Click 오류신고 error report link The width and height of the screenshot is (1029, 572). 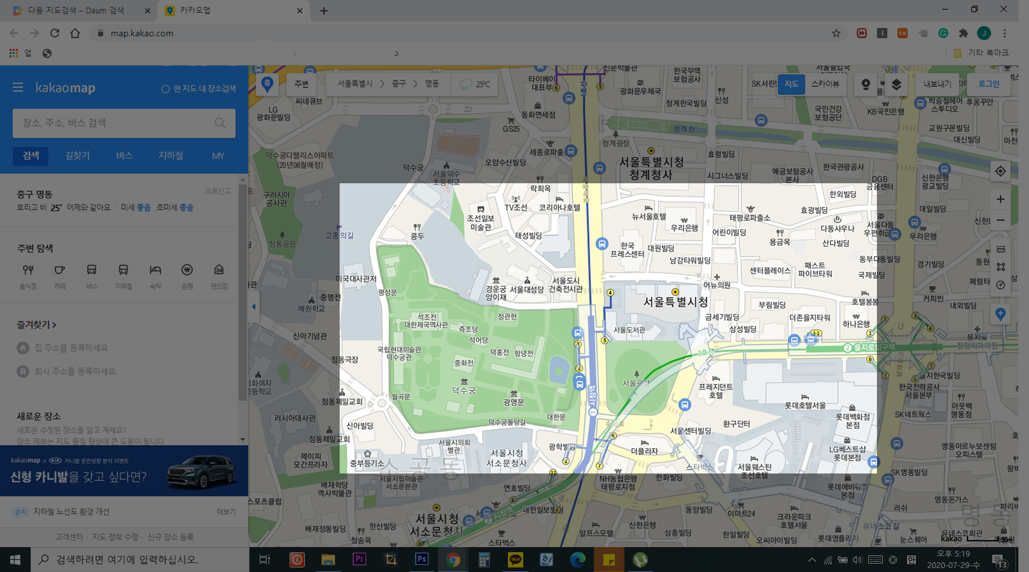tap(218, 191)
